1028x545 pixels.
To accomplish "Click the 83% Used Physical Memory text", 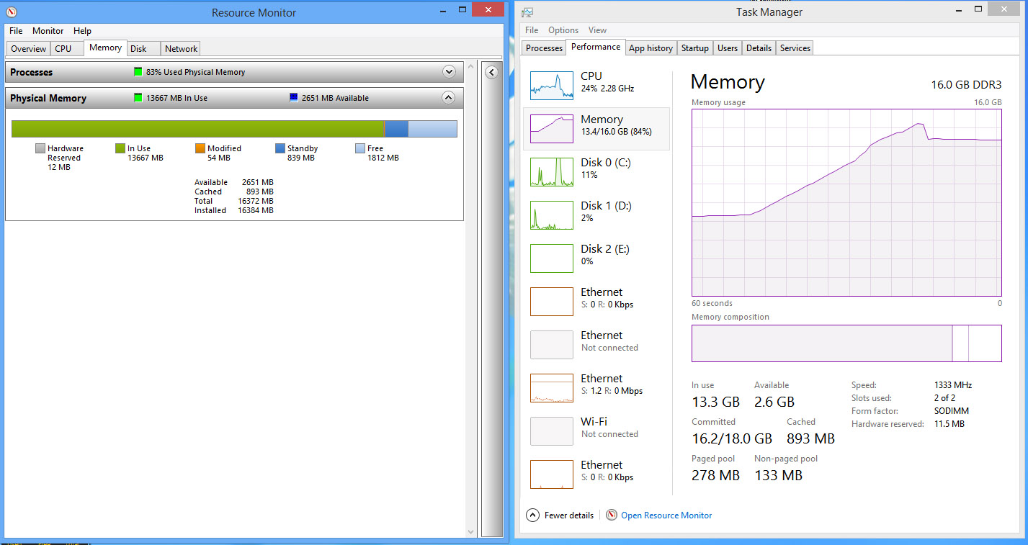I will (195, 72).
